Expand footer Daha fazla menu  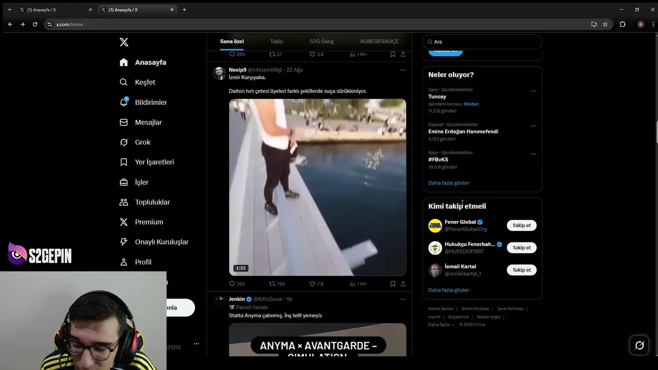click(x=441, y=325)
